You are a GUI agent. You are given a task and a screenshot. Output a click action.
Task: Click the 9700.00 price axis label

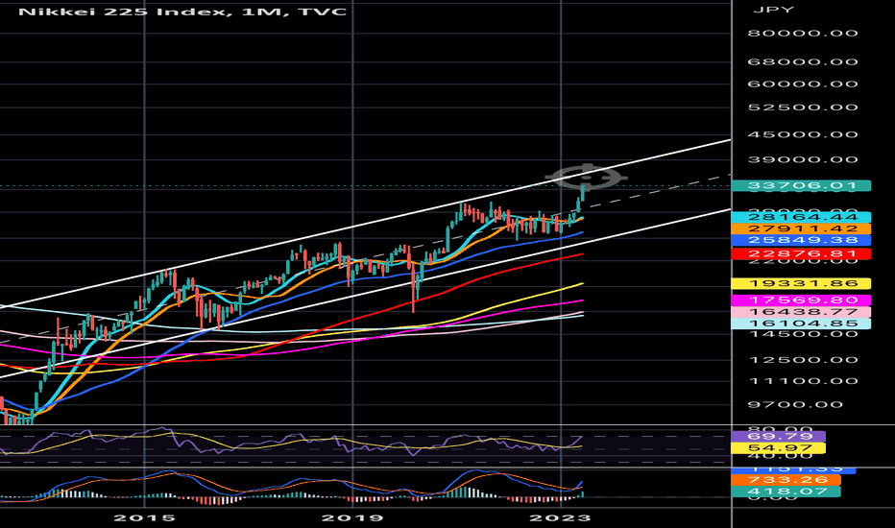point(796,405)
